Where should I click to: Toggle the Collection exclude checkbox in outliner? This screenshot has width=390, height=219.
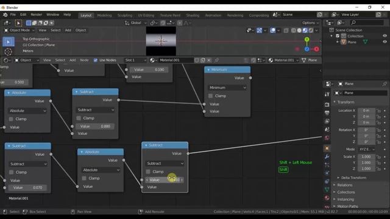coord(338,36)
